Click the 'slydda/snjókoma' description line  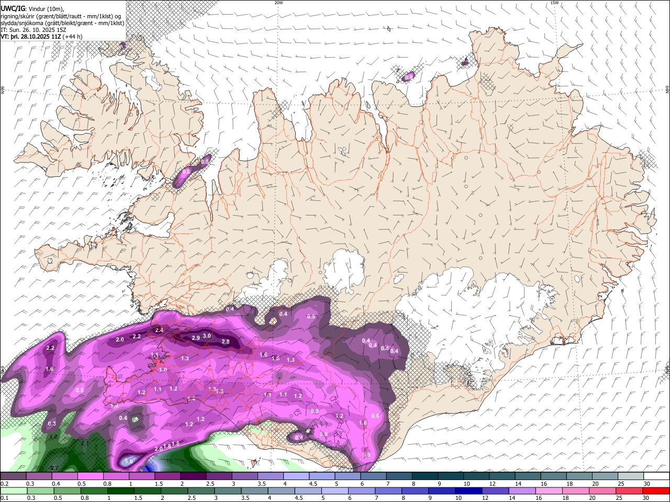click(x=62, y=23)
